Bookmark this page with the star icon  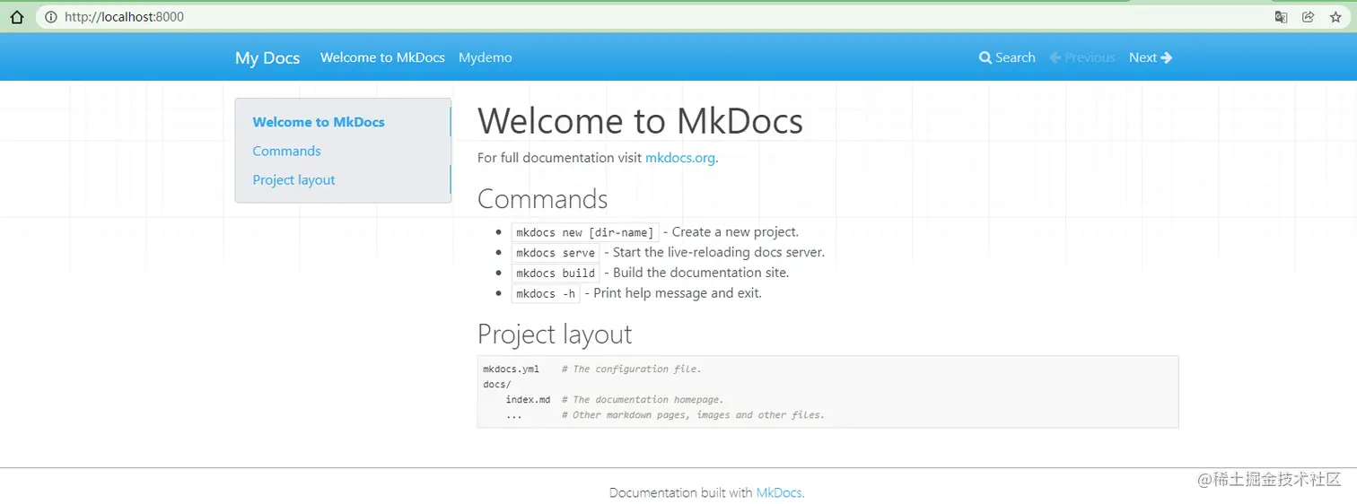[1335, 17]
